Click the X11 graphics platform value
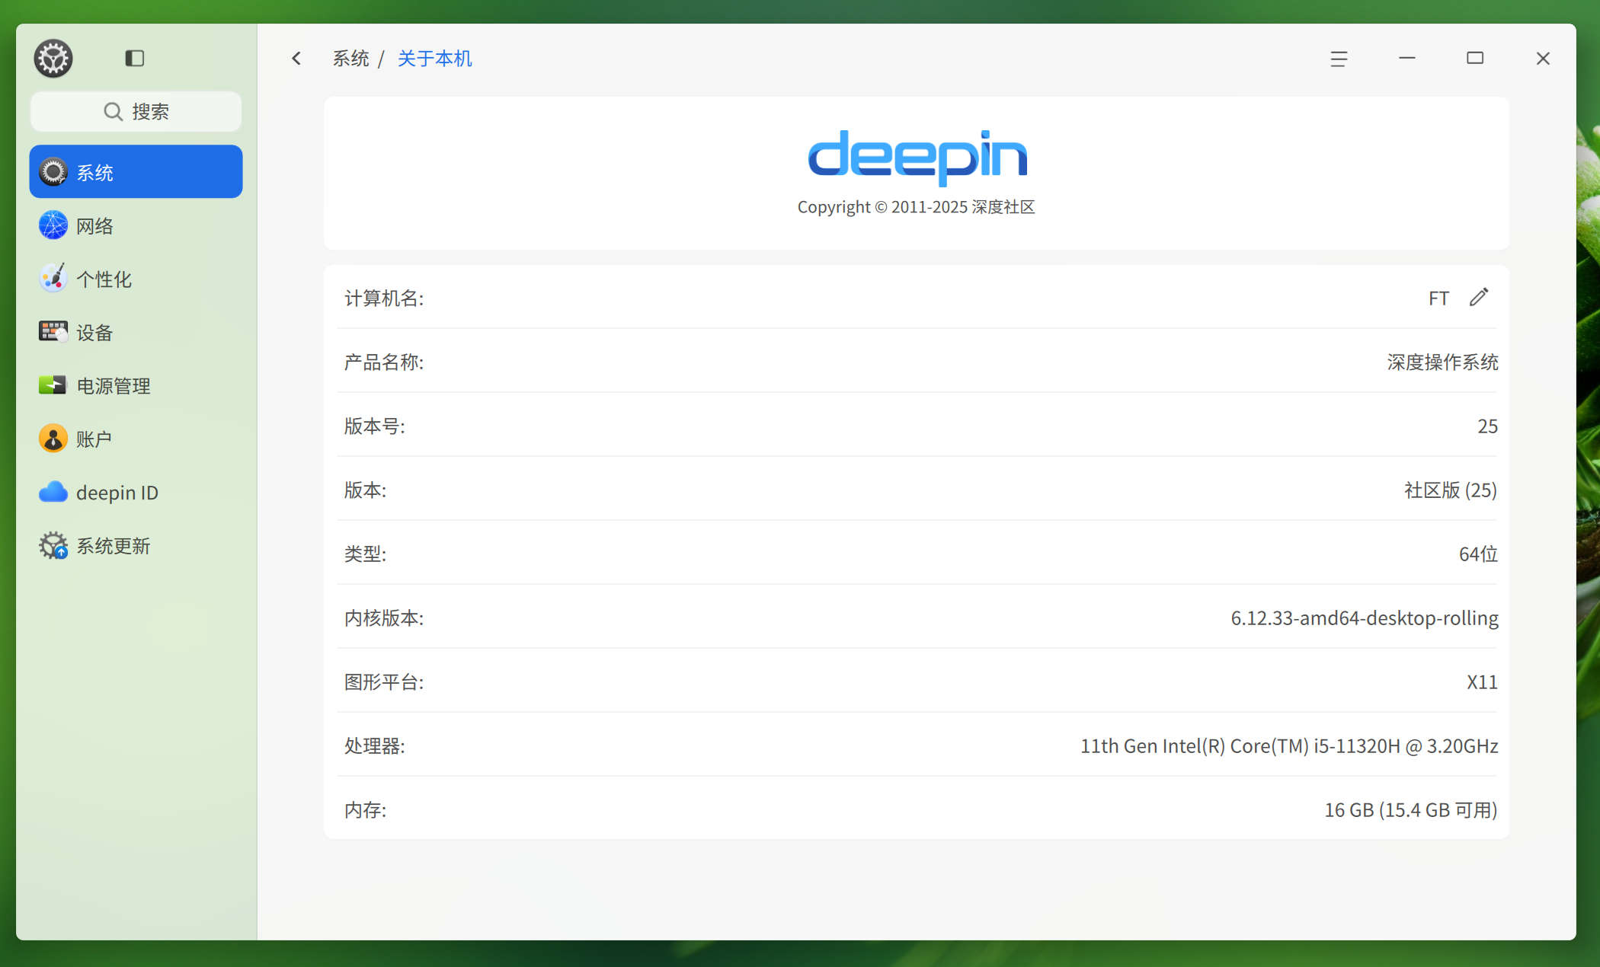This screenshot has height=967, width=1600. tap(1482, 681)
